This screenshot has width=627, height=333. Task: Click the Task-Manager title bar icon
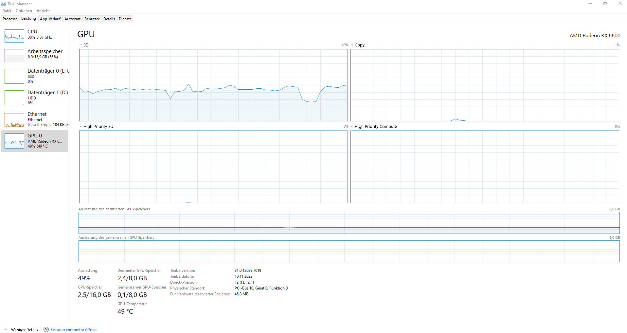tap(3, 4)
